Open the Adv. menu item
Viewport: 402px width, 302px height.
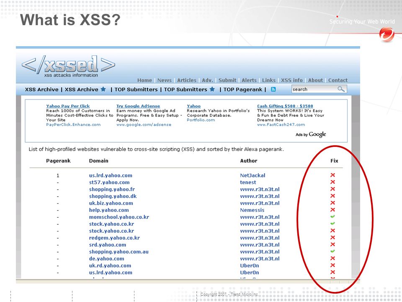coord(207,80)
